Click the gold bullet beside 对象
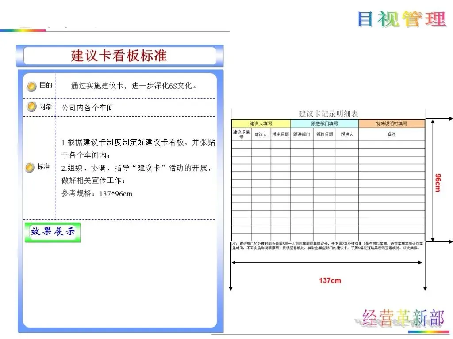Screen dimensions: 453x339 (x=31, y=107)
